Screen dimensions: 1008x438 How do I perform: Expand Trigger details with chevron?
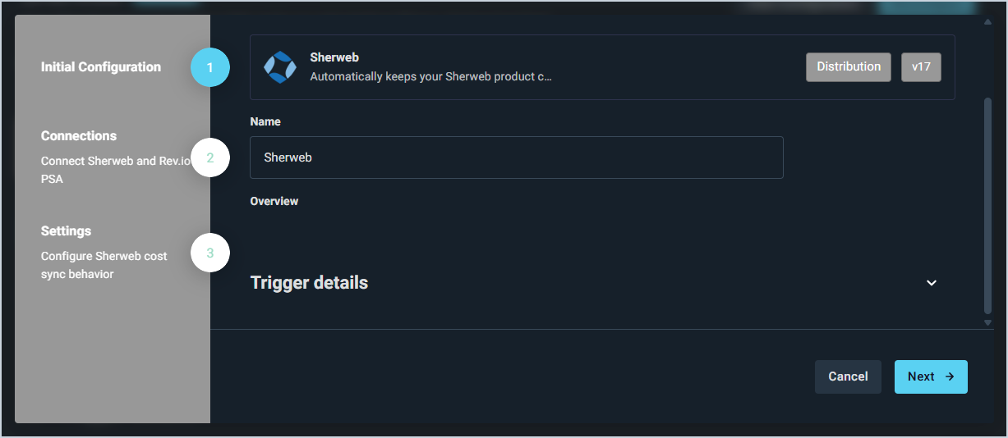click(x=932, y=283)
